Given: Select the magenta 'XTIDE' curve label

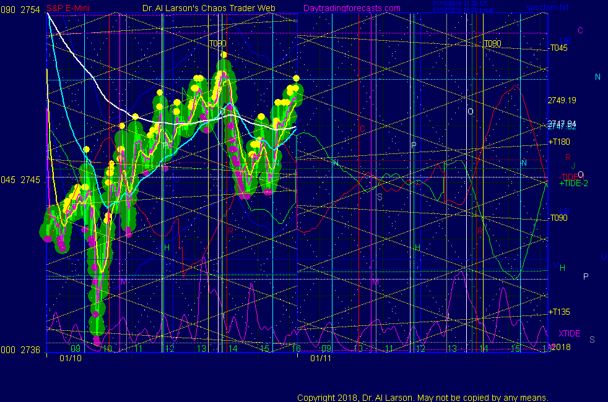Looking at the screenshot, I should click(569, 333).
